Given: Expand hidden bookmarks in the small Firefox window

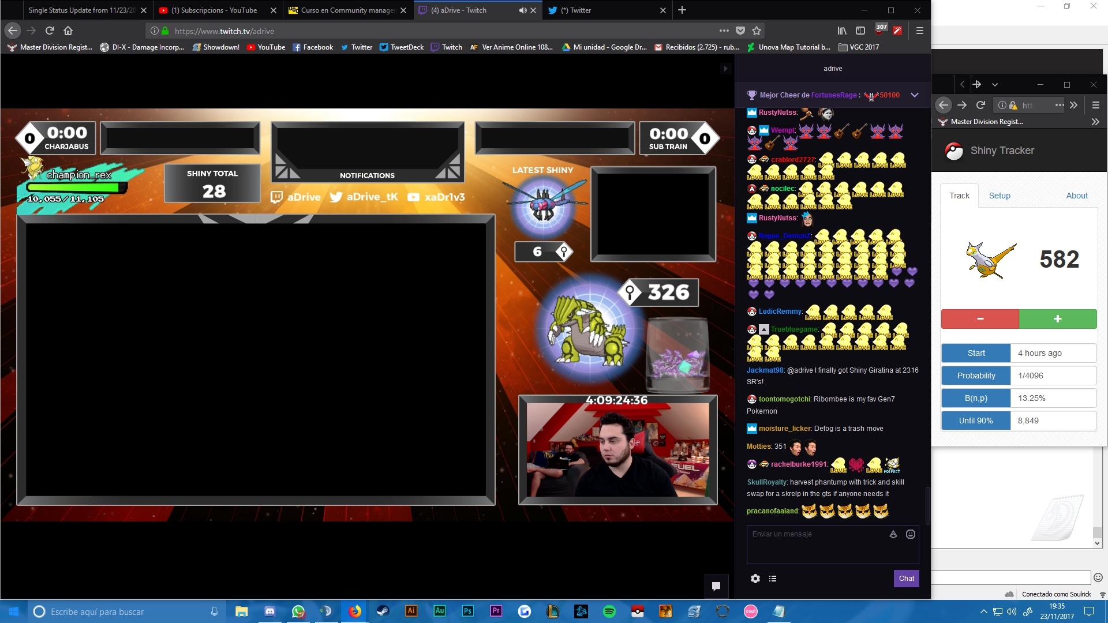Looking at the screenshot, I should click(x=1095, y=122).
